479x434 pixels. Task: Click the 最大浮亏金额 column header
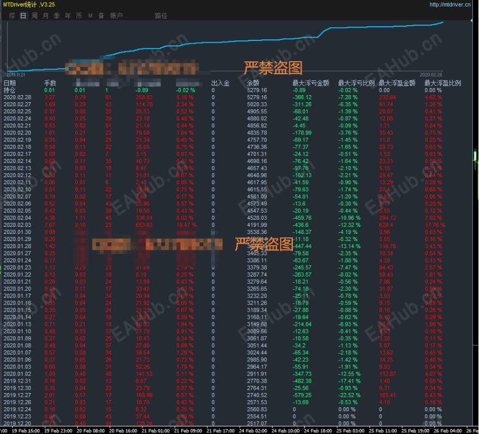pos(311,83)
